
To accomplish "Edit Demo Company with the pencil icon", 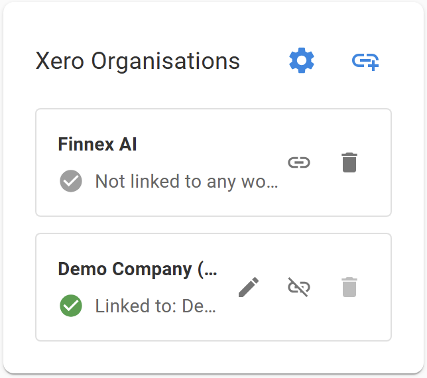I will click(x=249, y=287).
